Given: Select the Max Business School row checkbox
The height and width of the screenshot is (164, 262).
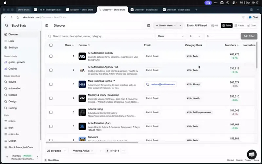Looking at the screenshot, I should 51,84.
